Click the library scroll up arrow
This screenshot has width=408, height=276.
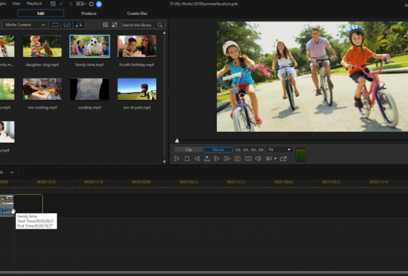[x=164, y=33]
